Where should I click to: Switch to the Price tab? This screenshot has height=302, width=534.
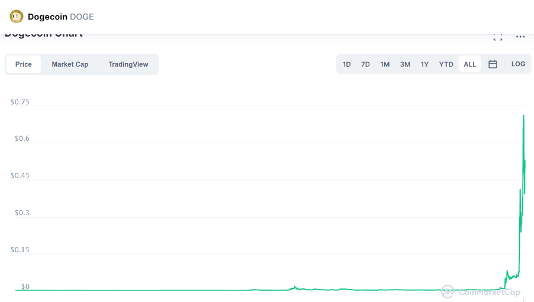(x=24, y=65)
